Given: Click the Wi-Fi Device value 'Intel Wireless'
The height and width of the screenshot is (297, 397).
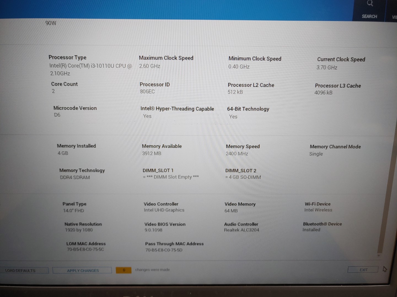Looking at the screenshot, I should point(318,210).
